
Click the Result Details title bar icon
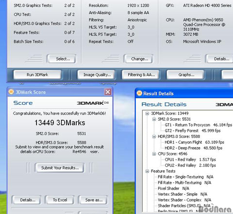(x=139, y=93)
